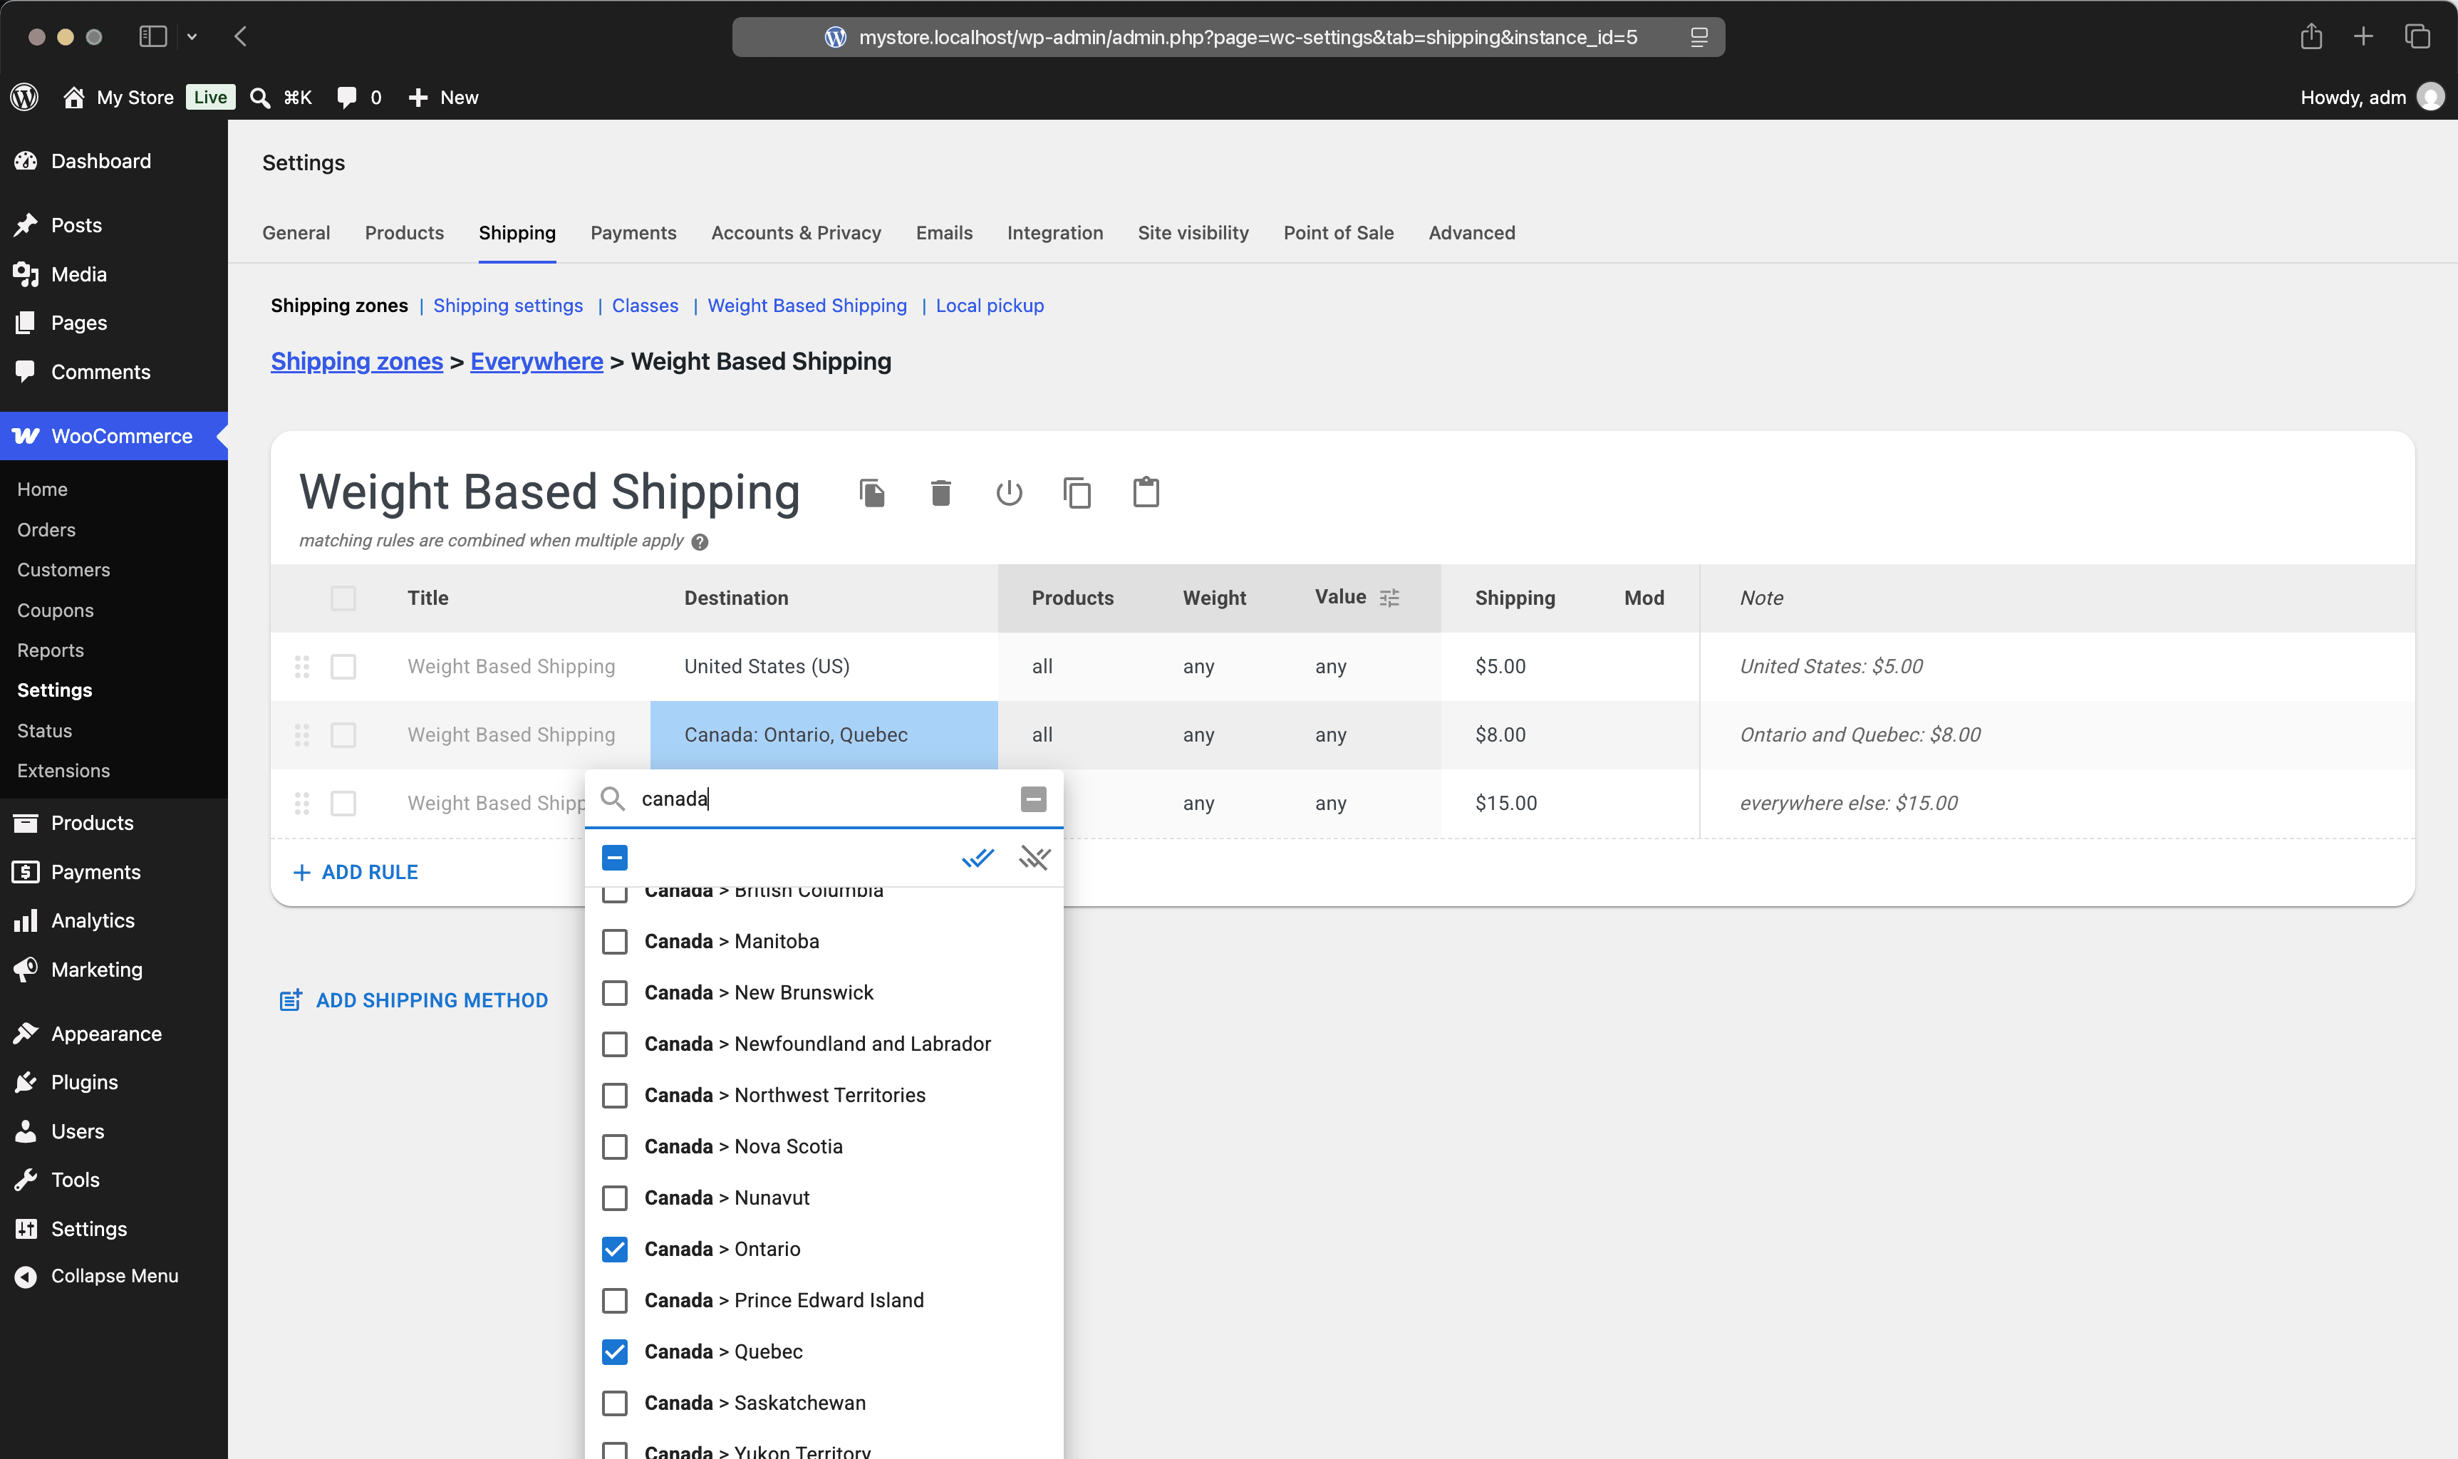The width and height of the screenshot is (2458, 1459).
Task: Toggle the browser sidebar icon
Action: coord(152,36)
